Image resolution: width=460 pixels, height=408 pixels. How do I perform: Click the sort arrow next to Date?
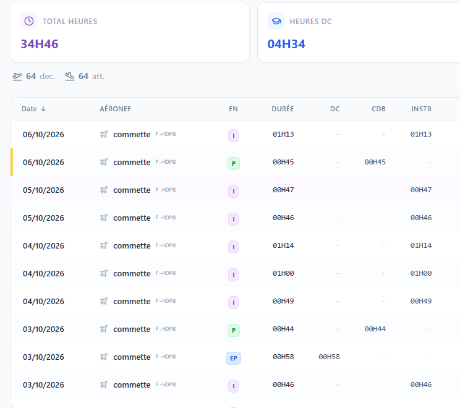[43, 109]
